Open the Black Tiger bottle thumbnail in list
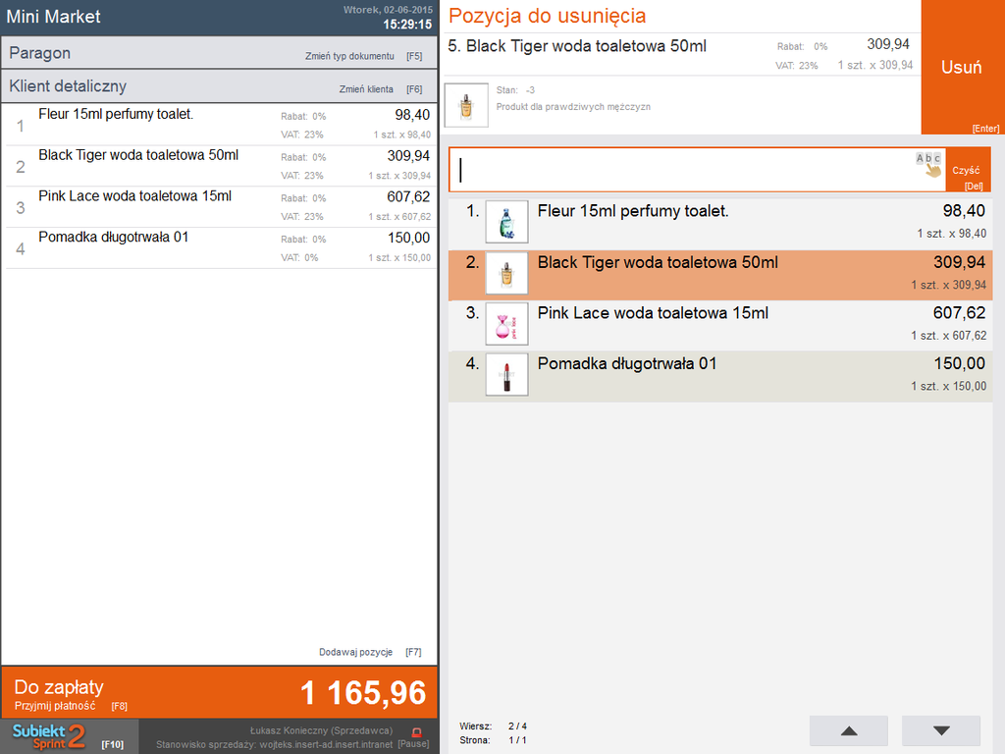Viewport: 1005px width, 754px height. 507,273
